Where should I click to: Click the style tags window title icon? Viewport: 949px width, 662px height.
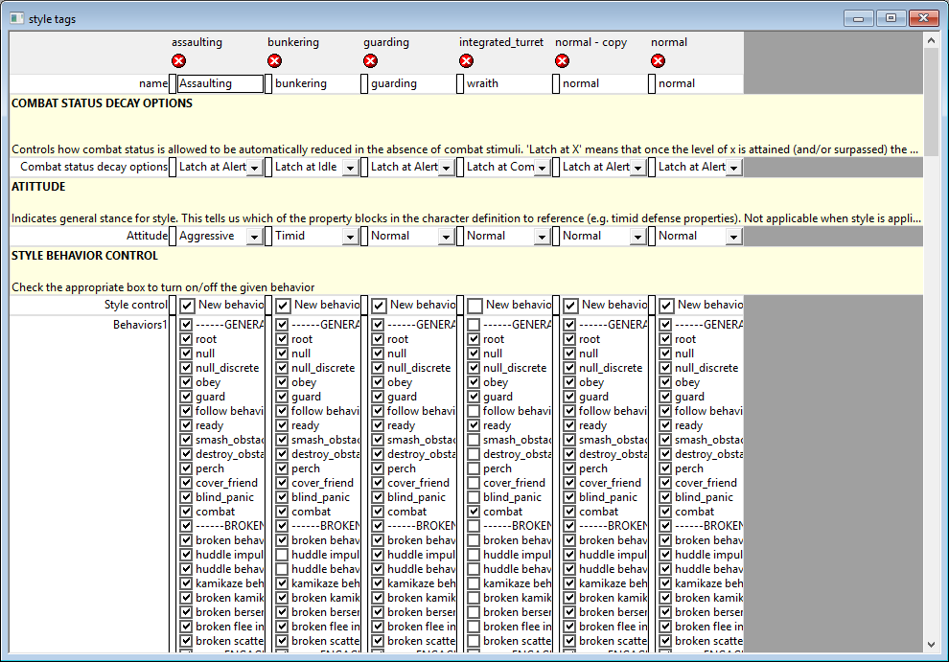click(17, 19)
